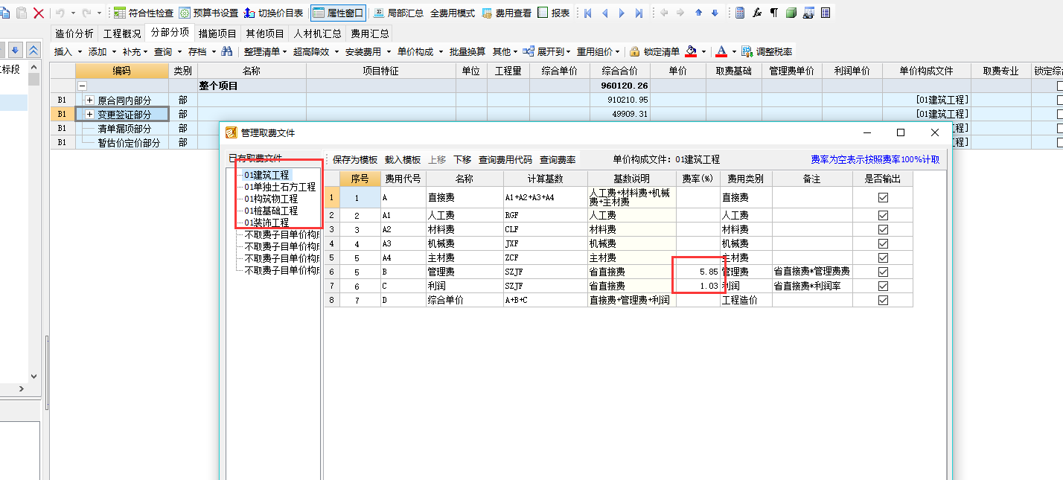The width and height of the screenshot is (1063, 480).
Task: Click the blue move down arrow icon
Action: click(715, 13)
